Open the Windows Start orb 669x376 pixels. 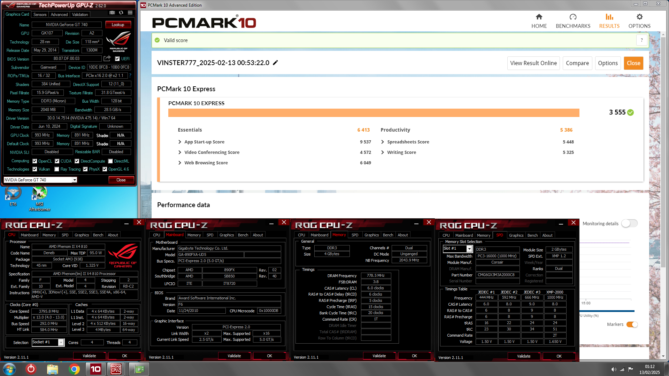point(9,369)
